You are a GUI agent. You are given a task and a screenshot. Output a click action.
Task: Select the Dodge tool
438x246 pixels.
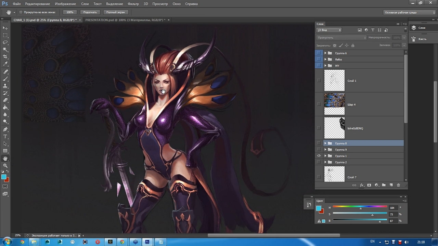pos(5,122)
